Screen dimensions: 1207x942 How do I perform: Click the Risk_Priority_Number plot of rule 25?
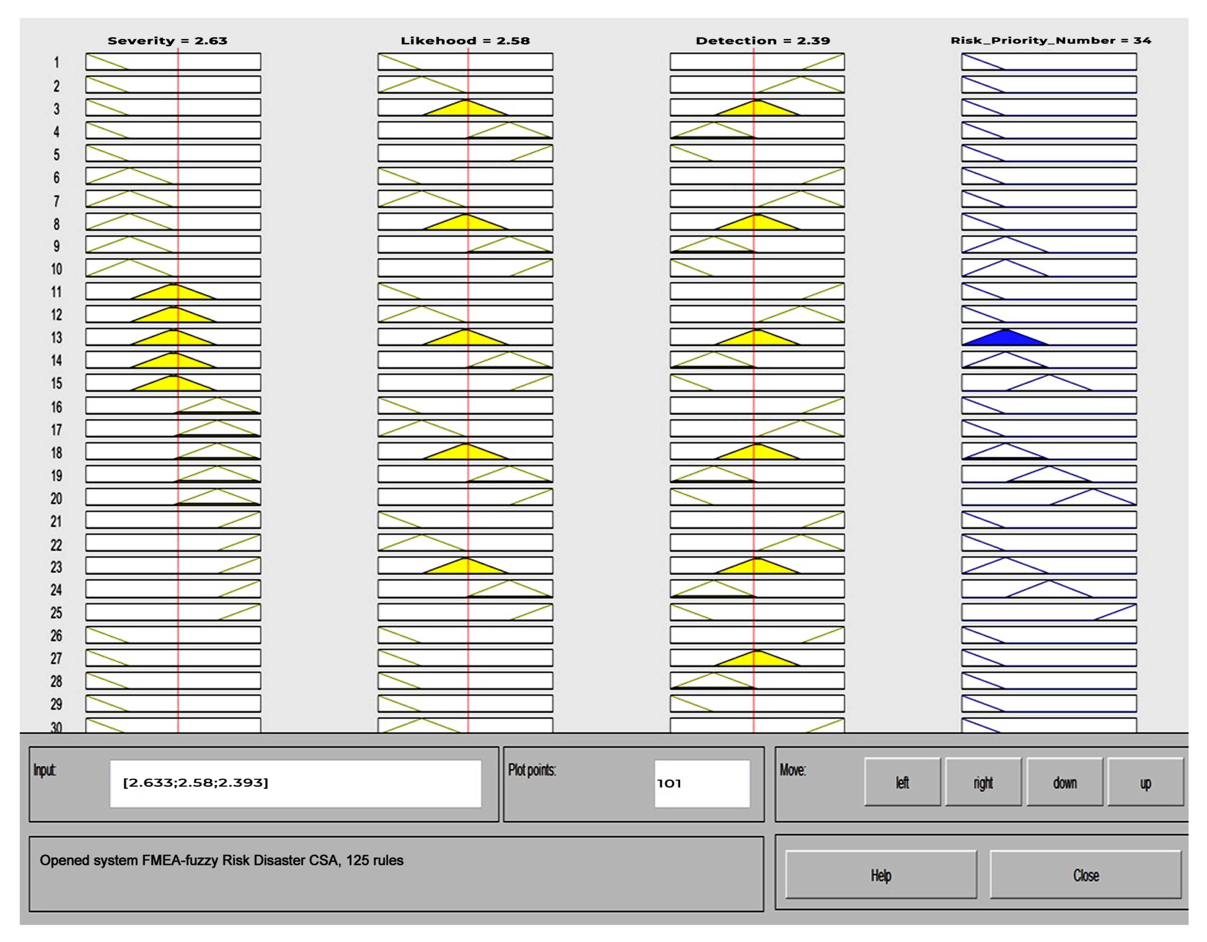(1049, 612)
